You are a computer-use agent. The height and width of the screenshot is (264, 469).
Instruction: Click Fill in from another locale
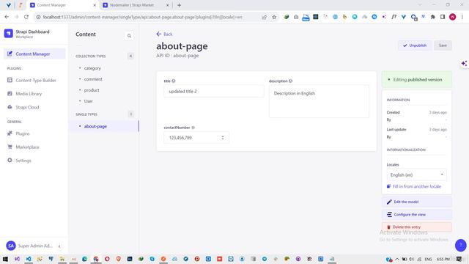(x=414, y=186)
